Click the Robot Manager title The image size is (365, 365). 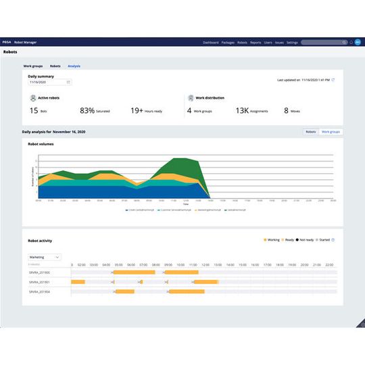coord(26,43)
